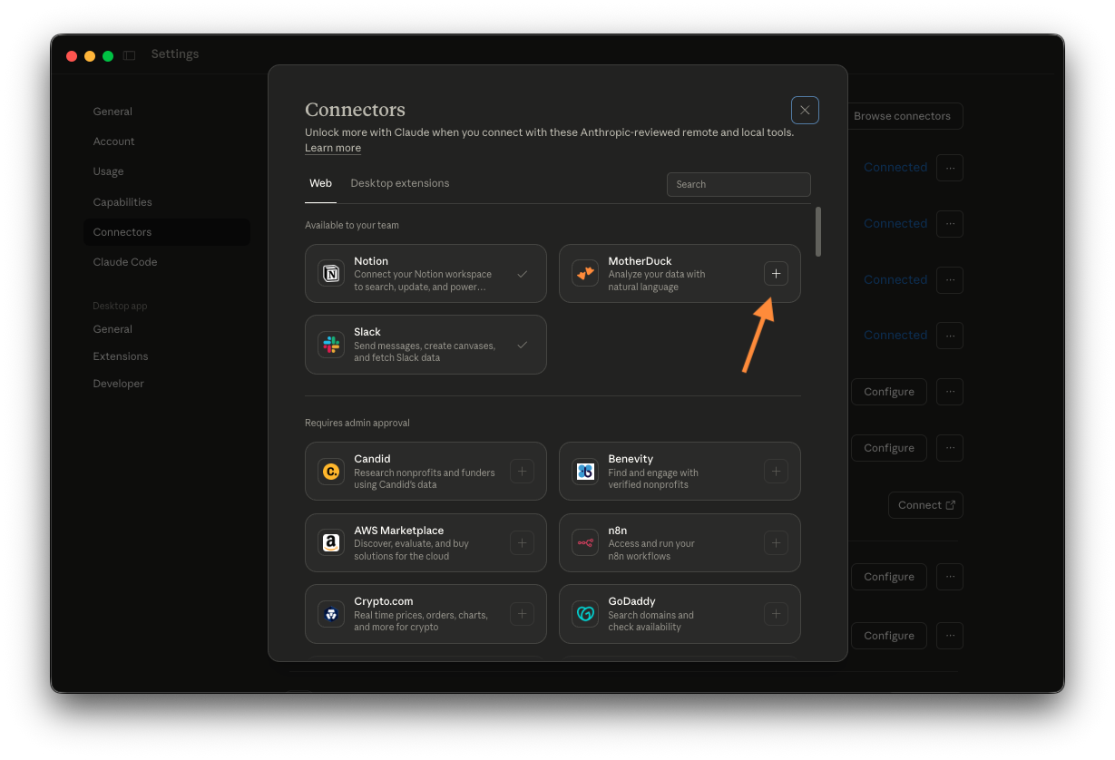Screen dimensions: 1115x760
Task: Click the n8n workflow icon
Action: (584, 542)
